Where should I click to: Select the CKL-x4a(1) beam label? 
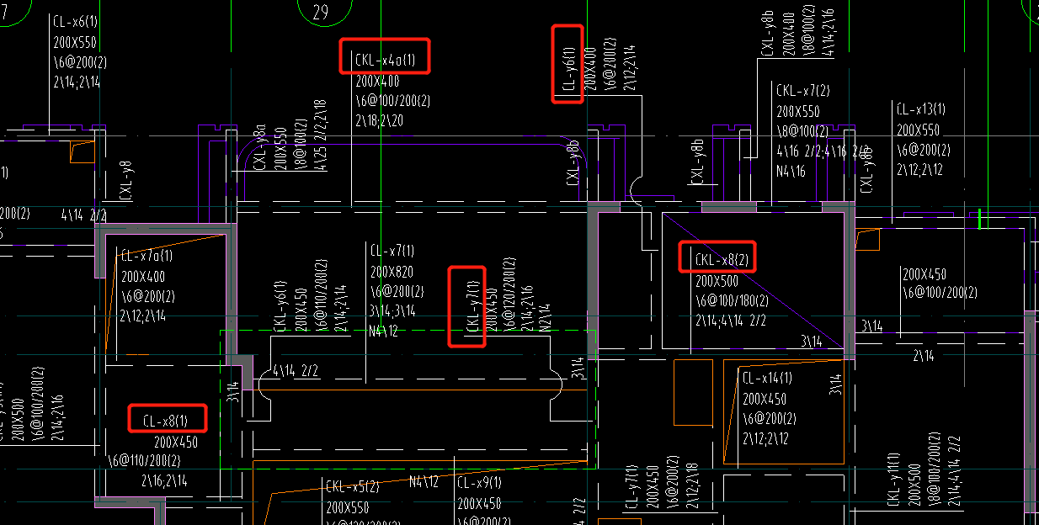(385, 61)
